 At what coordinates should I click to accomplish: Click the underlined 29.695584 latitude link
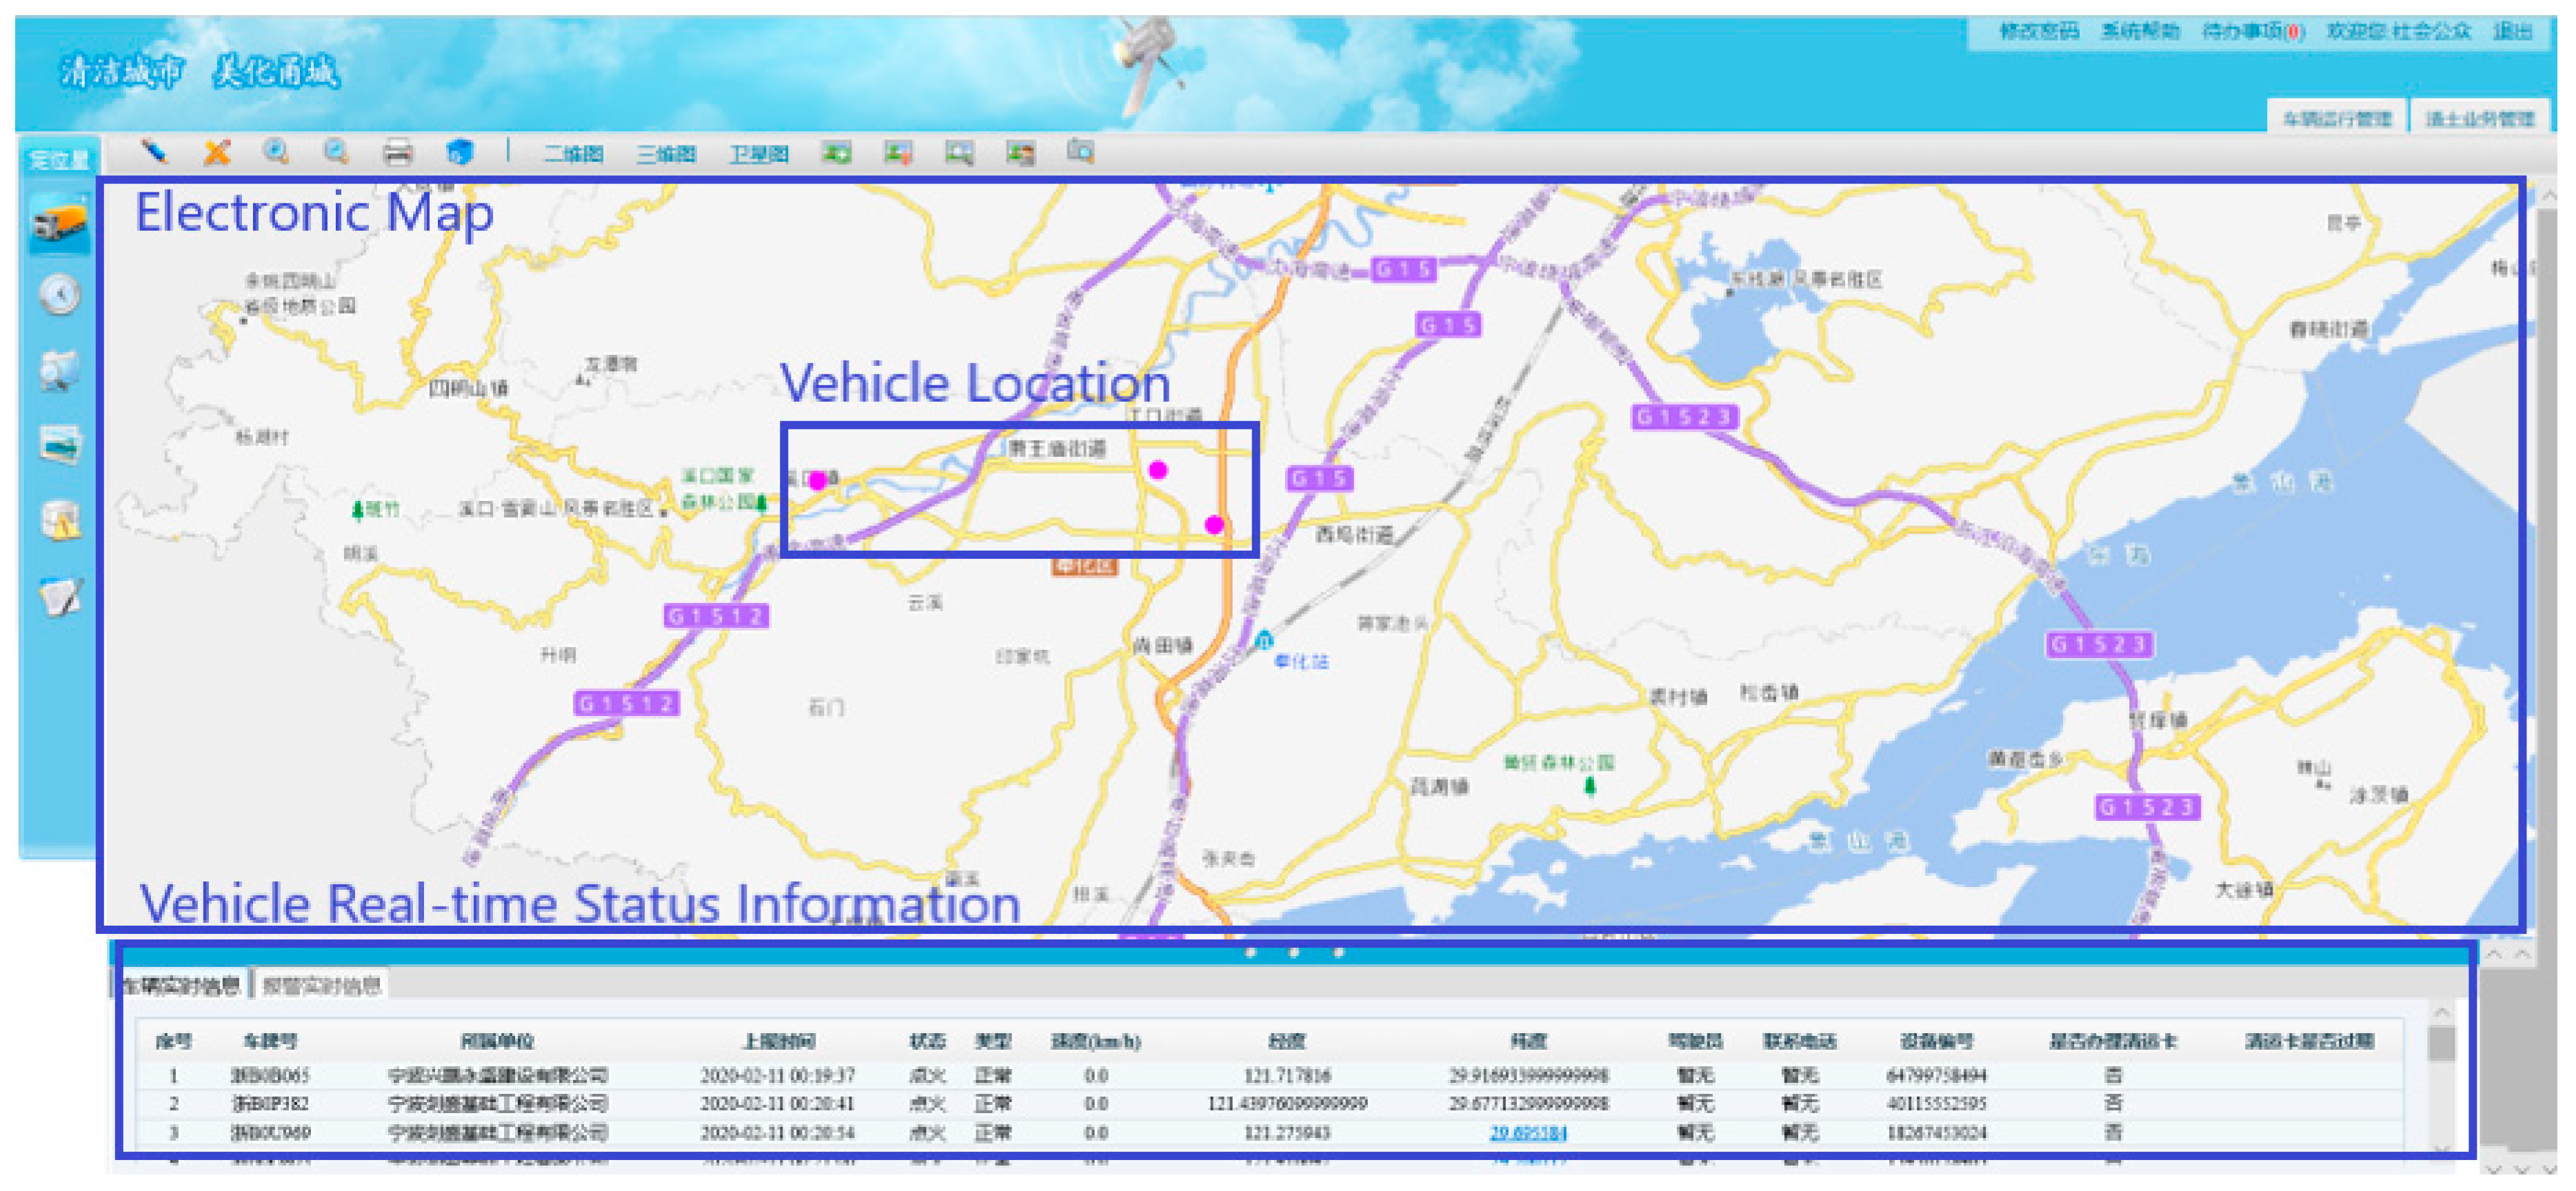pyautogui.click(x=1527, y=1133)
